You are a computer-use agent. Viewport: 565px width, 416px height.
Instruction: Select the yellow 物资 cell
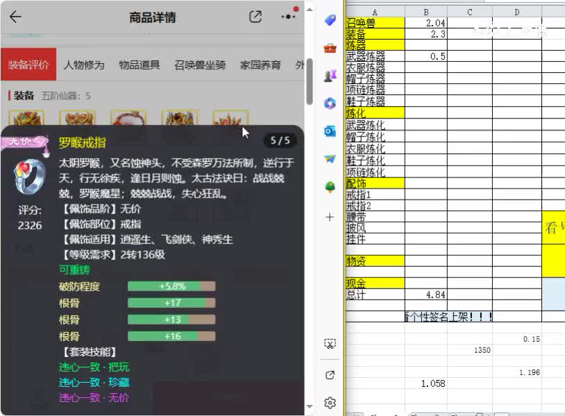375,261
